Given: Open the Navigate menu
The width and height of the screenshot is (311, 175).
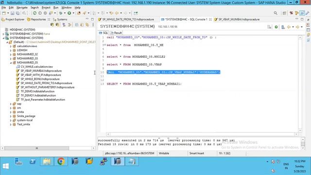Looking at the screenshot, I should (x=22, y=8).
